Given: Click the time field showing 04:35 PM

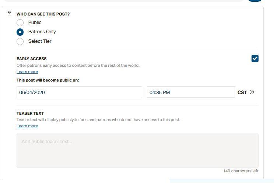Looking at the screenshot, I should (x=190, y=92).
